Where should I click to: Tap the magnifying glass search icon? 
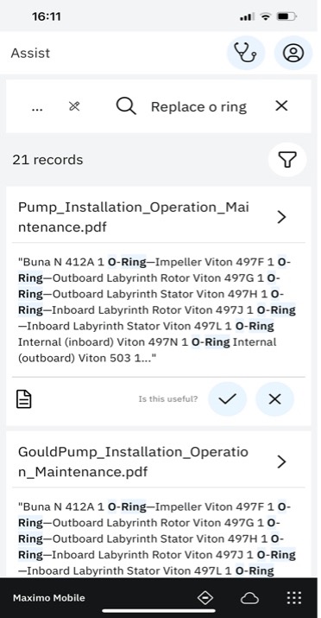[126, 106]
